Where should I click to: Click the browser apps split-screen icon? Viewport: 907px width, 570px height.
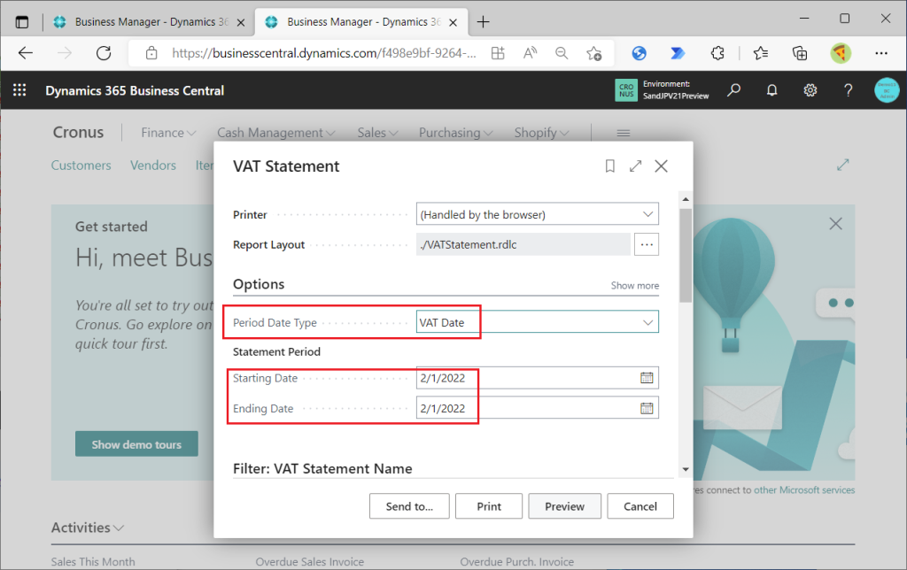pyautogui.click(x=498, y=53)
